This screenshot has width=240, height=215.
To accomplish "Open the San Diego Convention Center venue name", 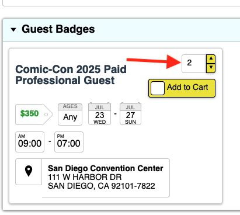I will pyautogui.click(x=106, y=168).
